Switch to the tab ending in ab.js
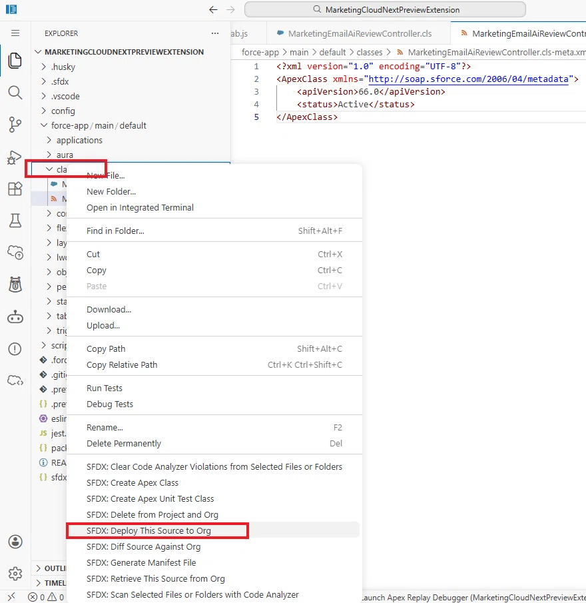The width and height of the screenshot is (586, 603). pos(248,33)
